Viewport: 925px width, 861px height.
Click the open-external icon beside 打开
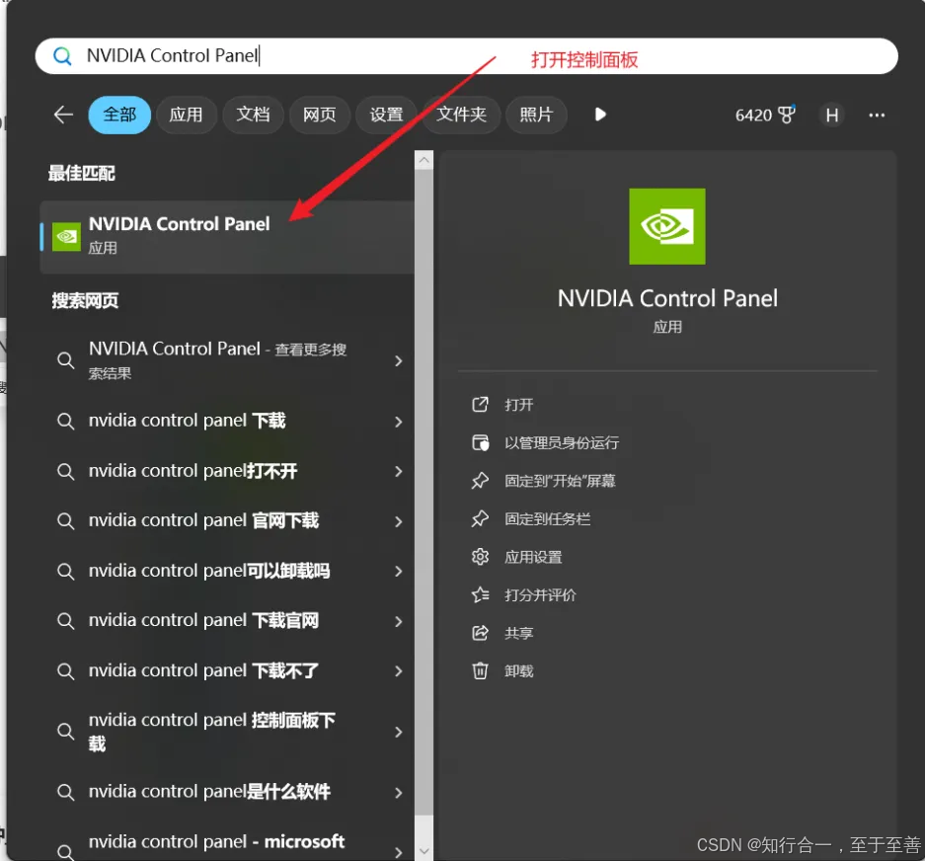pyautogui.click(x=480, y=405)
